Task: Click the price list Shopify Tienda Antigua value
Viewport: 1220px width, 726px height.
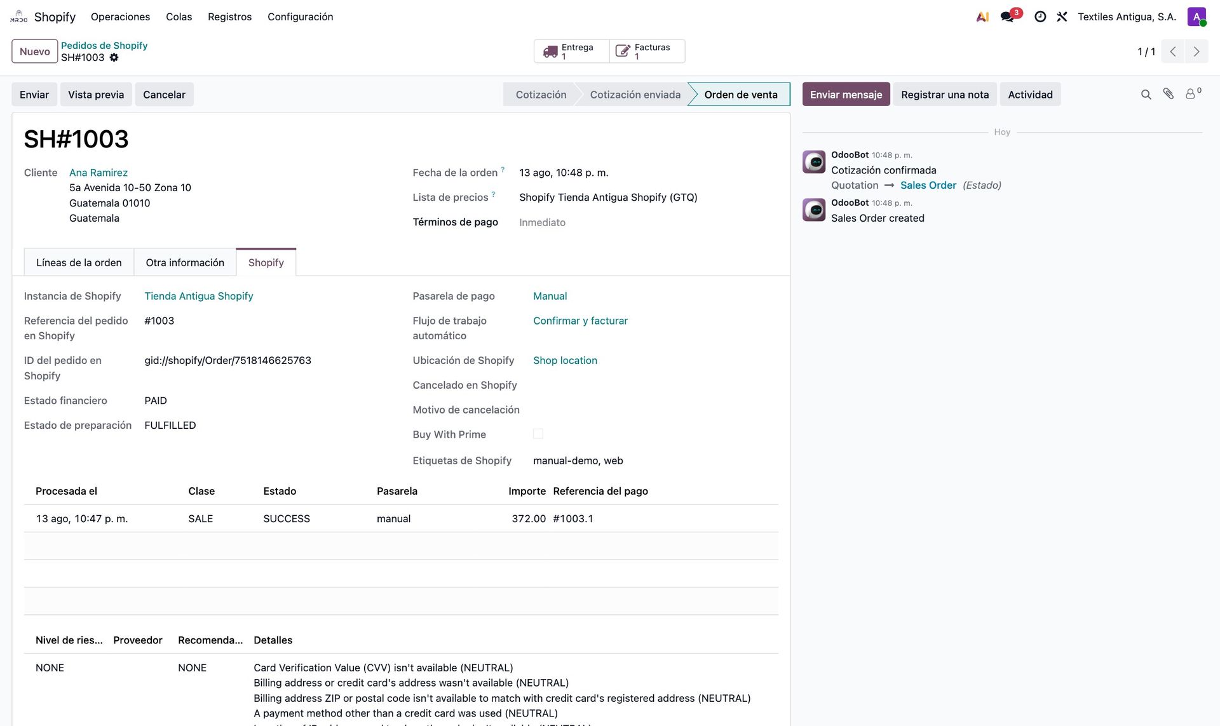Action: tap(608, 198)
